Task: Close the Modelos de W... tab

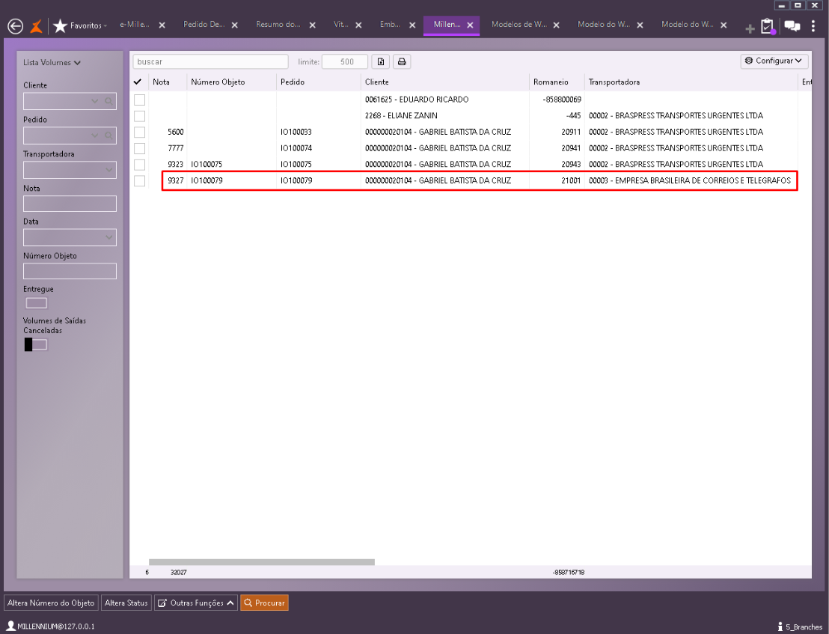Action: point(556,25)
